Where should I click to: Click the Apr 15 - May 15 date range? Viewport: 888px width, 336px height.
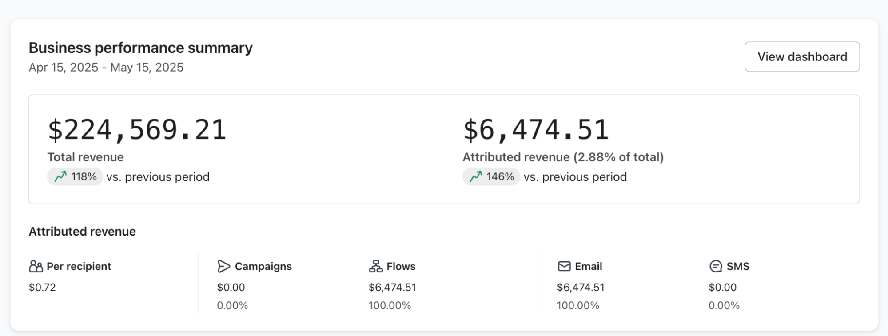point(106,67)
